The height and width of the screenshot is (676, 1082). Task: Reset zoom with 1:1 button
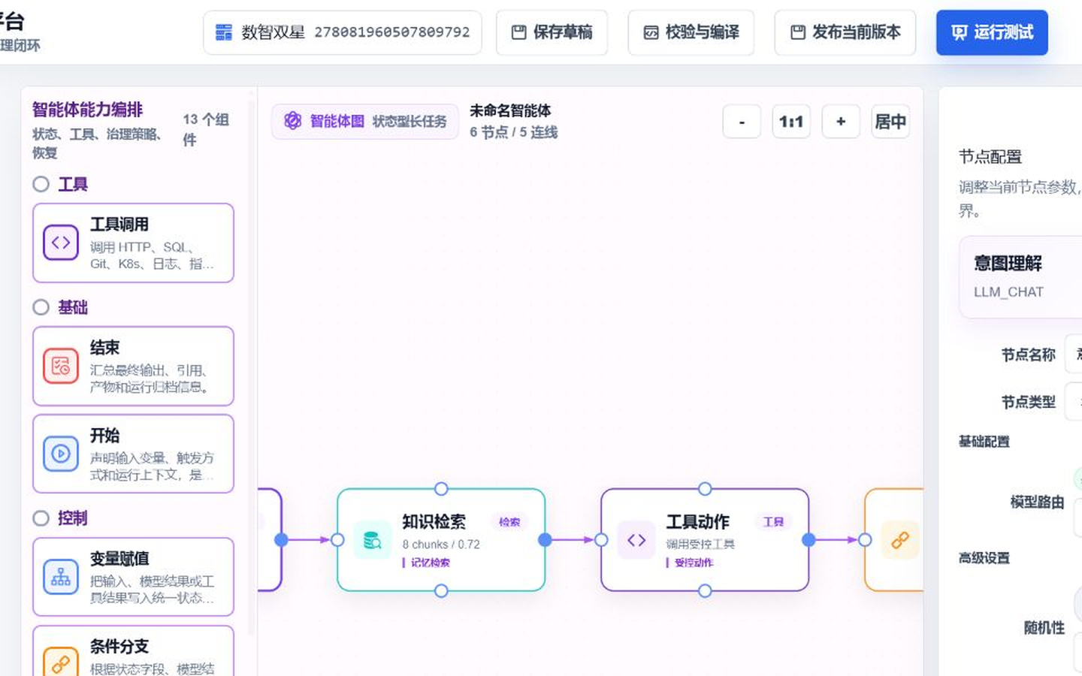point(791,122)
